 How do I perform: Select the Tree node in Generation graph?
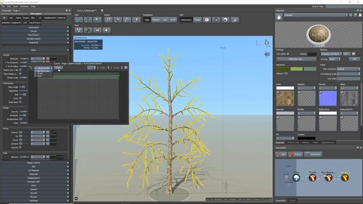click(296, 177)
